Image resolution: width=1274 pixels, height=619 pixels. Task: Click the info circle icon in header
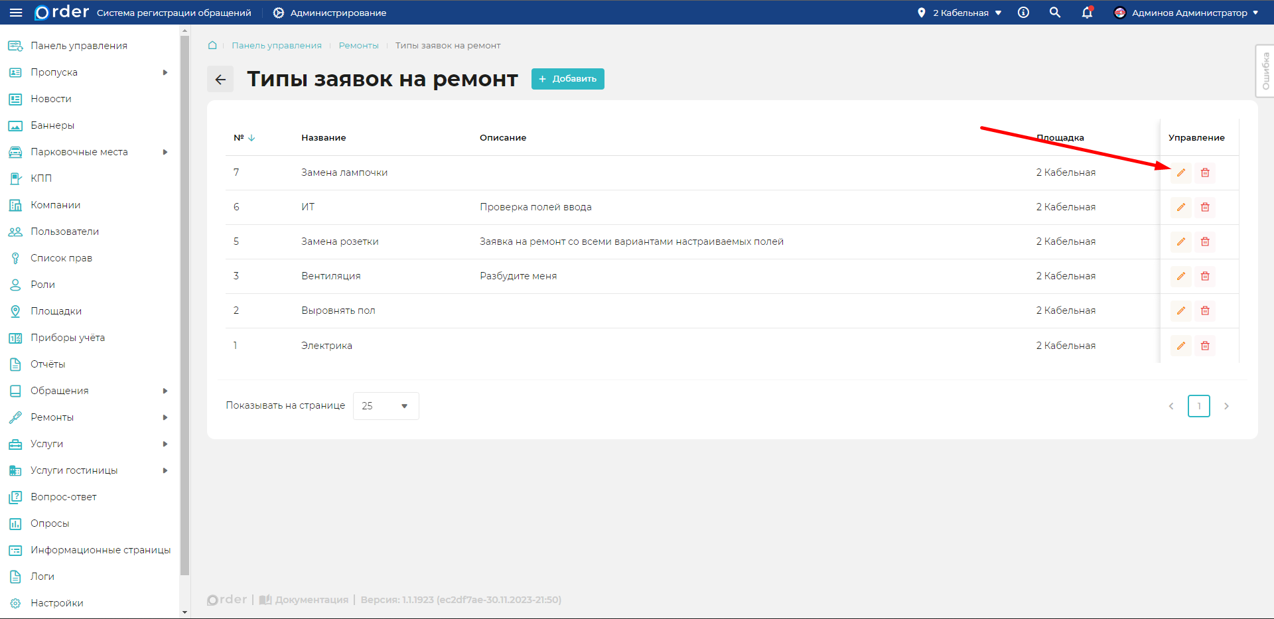(x=1023, y=13)
